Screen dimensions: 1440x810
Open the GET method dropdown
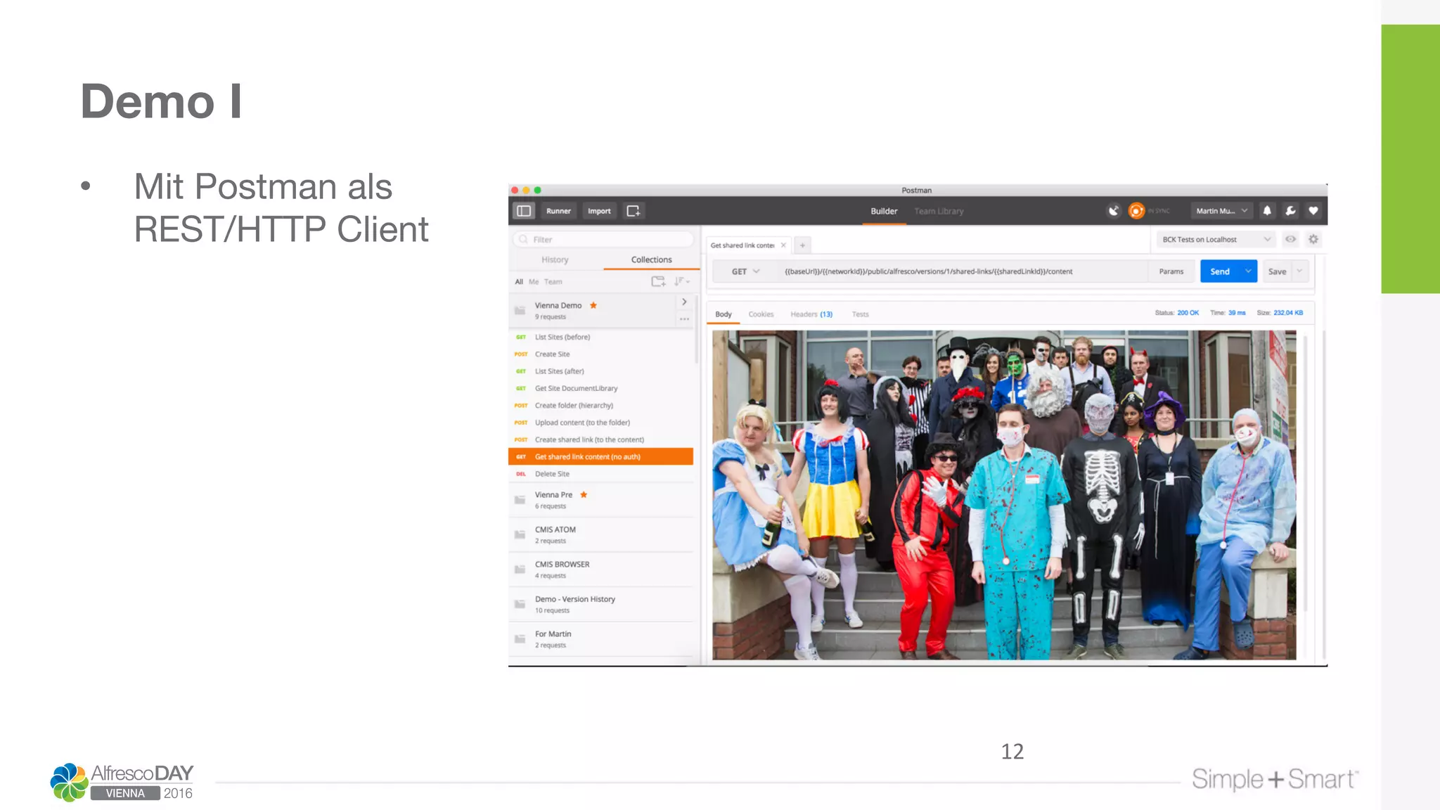tap(745, 271)
